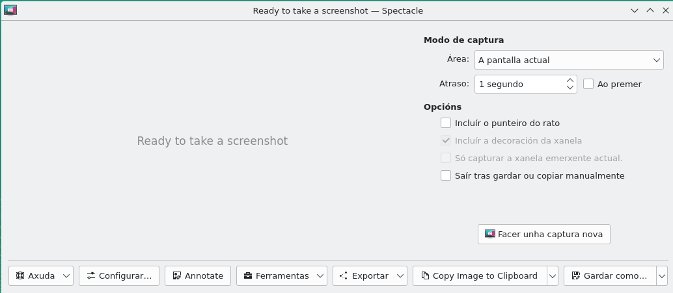Maximize the Spectacle window
673x293 pixels.
click(x=650, y=10)
